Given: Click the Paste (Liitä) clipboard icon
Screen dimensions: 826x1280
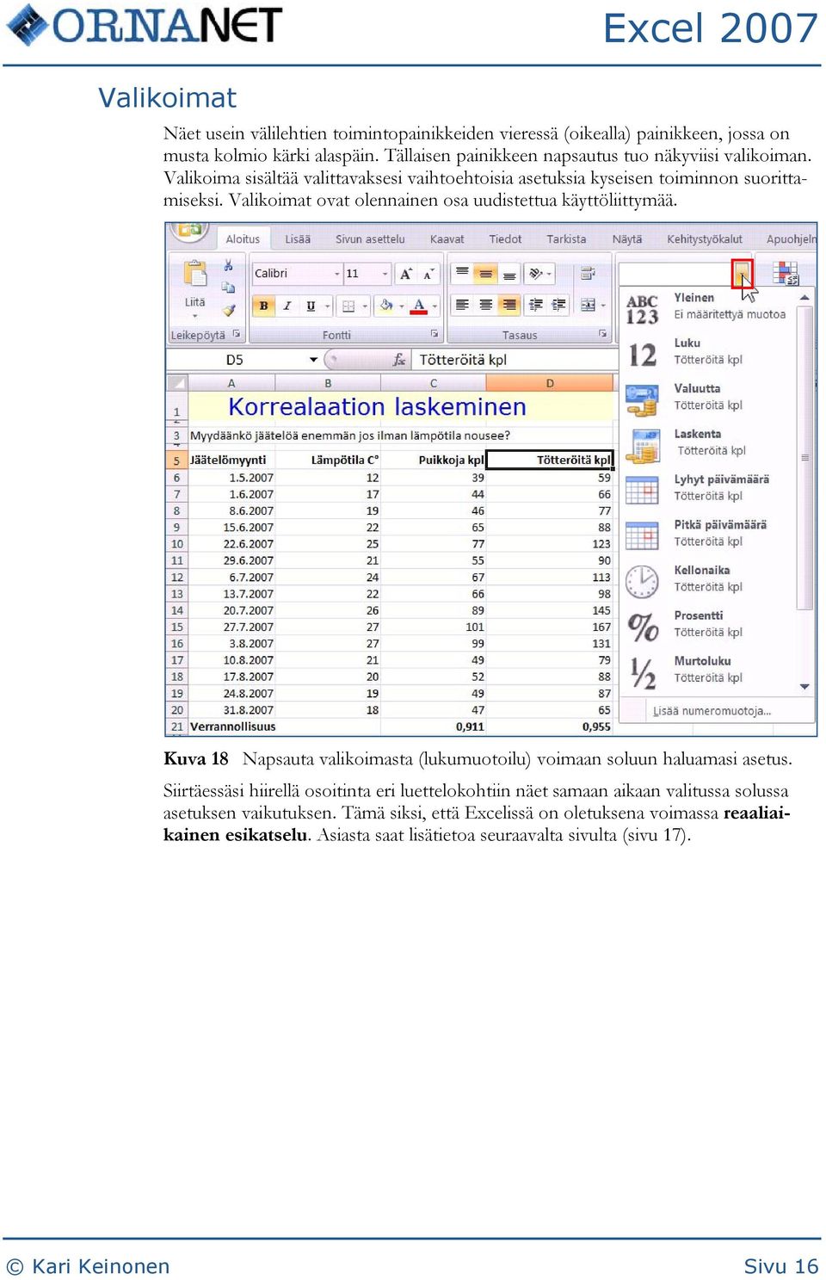Looking at the screenshot, I should point(195,274).
